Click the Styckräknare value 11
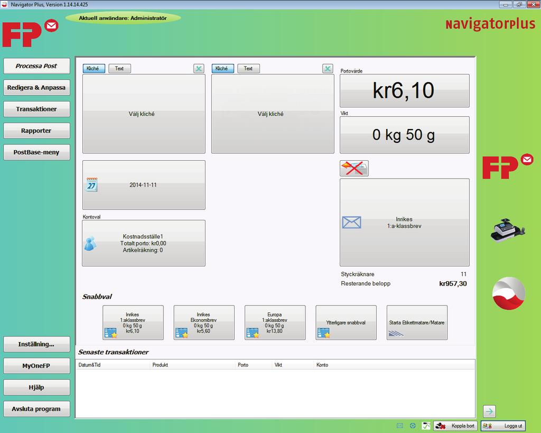 464,274
